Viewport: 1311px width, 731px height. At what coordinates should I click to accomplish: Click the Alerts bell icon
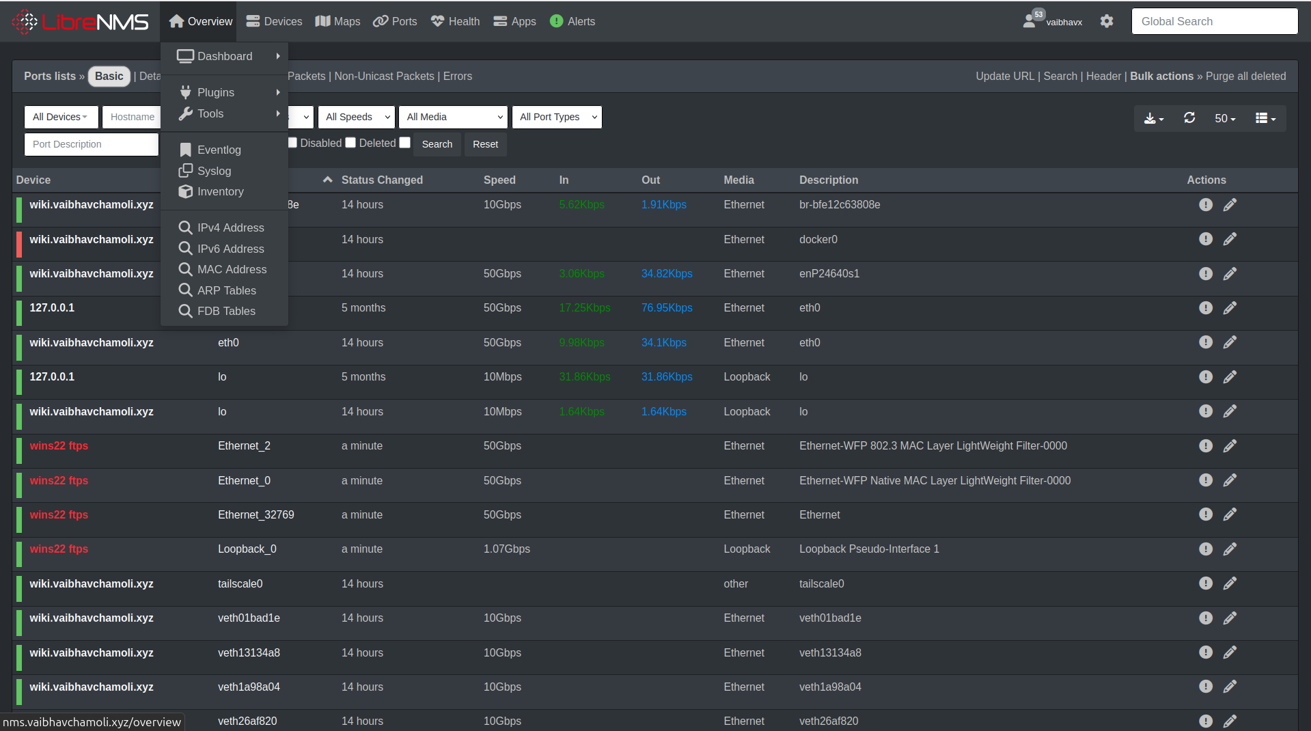[557, 21]
